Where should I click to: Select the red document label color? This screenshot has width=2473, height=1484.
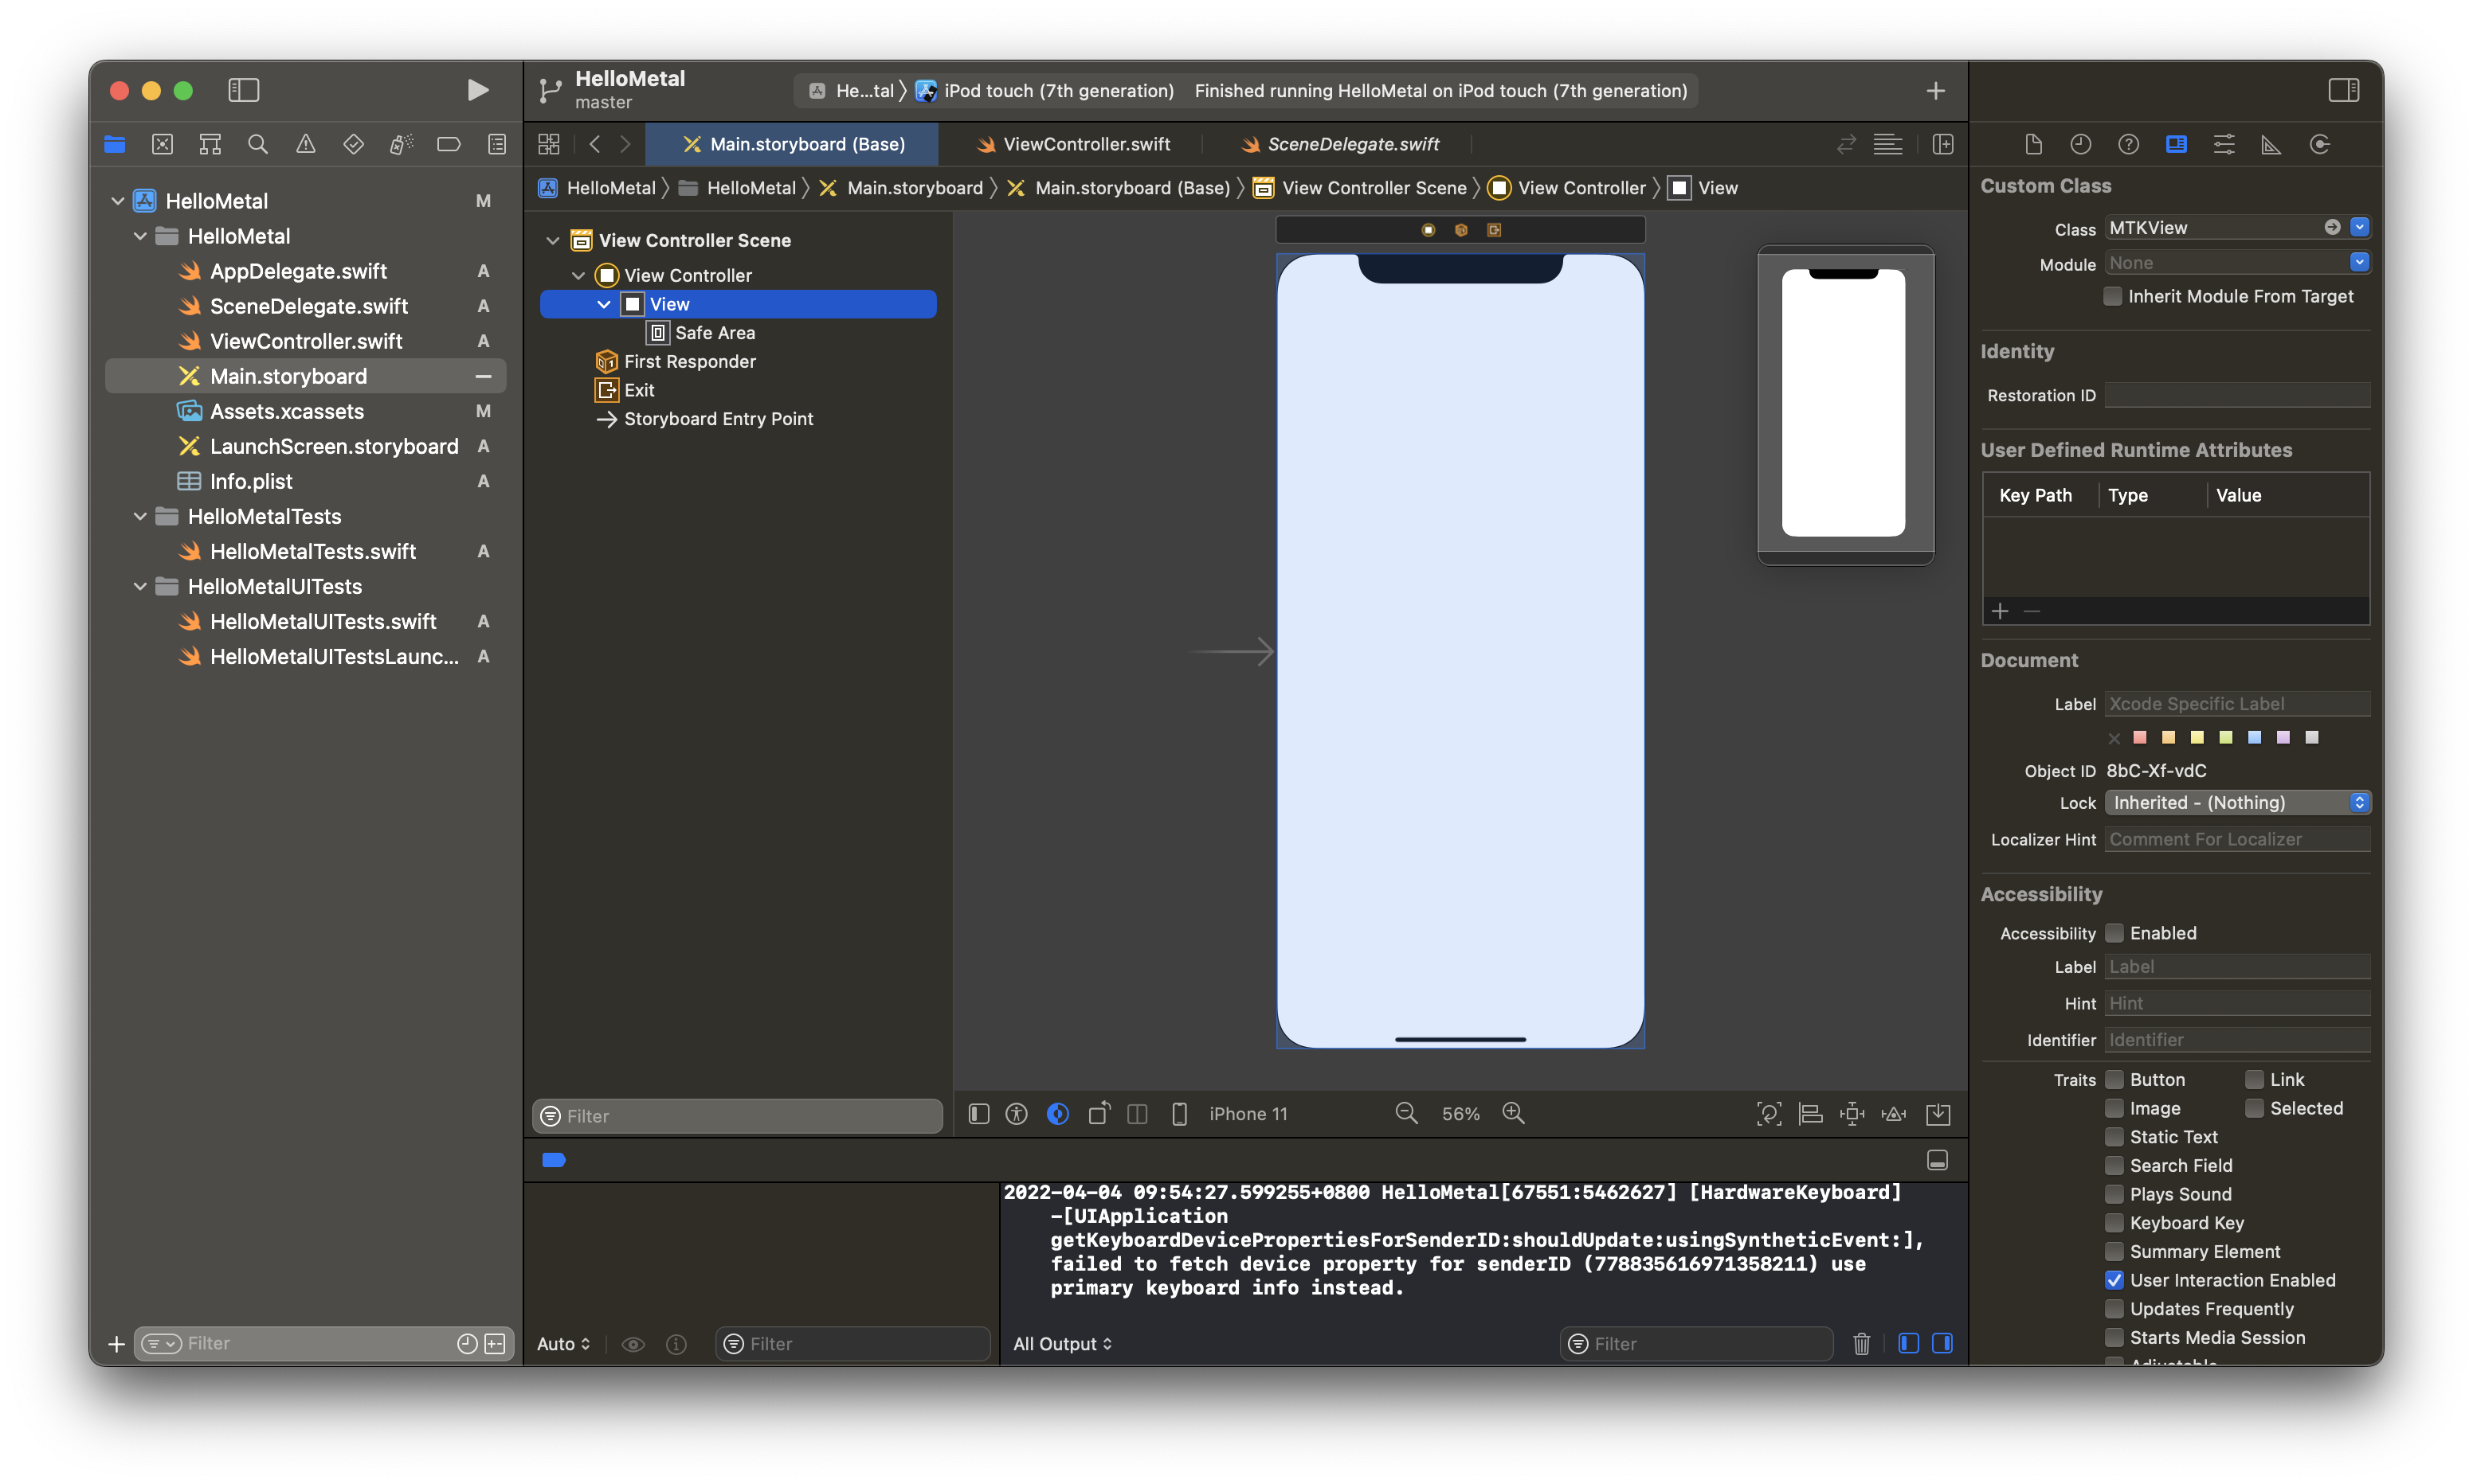pyautogui.click(x=2141, y=738)
